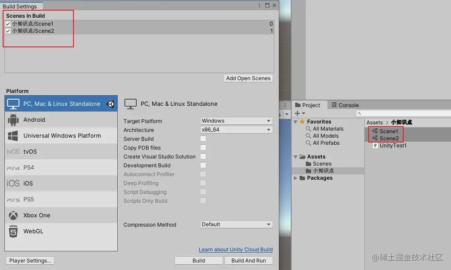Switch to the Console tab

tap(345, 105)
